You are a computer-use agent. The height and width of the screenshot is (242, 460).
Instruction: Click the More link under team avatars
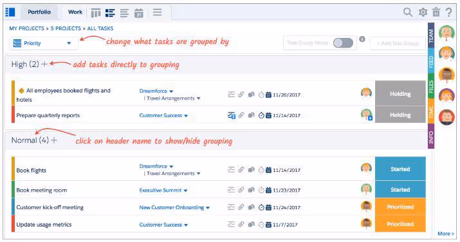[446, 234]
